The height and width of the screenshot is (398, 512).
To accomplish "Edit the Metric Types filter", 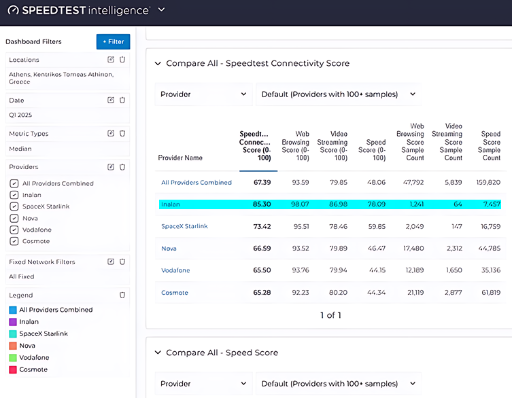I will point(111,133).
